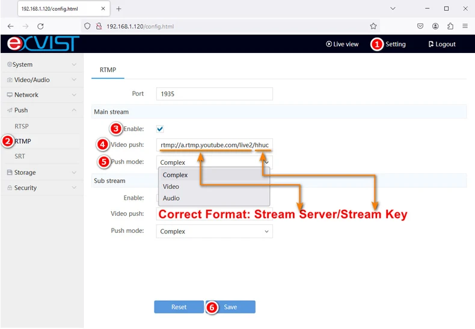Select Video from the Push mode list
Screen dimensions: 475x329
point(171,186)
